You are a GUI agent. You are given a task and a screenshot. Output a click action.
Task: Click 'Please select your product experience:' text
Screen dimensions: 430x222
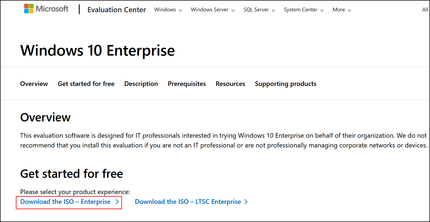pyautogui.click(x=75, y=192)
